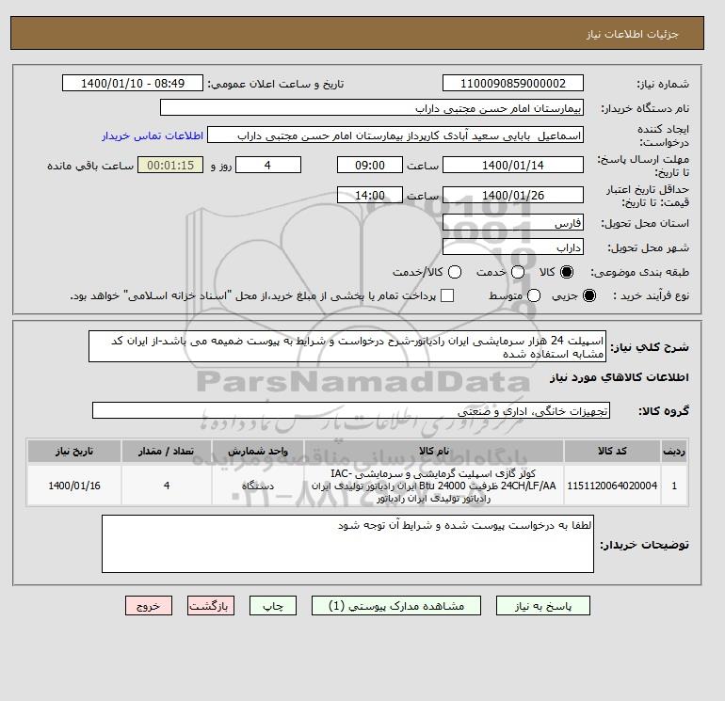Click the بازگشت back button
Viewport: 725px width, 701px height.
tap(211, 605)
